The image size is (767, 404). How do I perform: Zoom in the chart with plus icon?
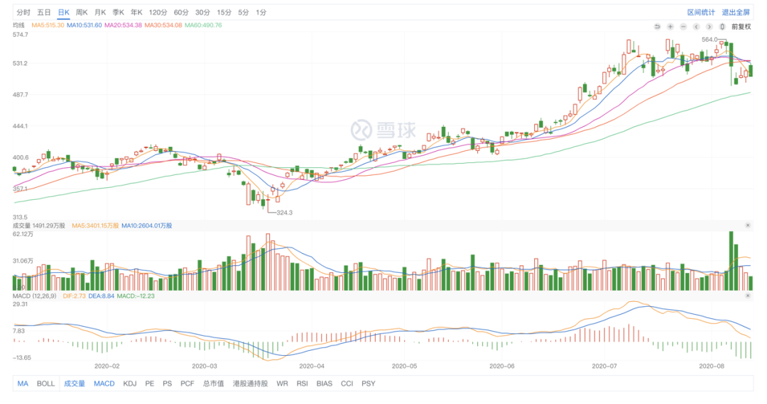[670, 26]
